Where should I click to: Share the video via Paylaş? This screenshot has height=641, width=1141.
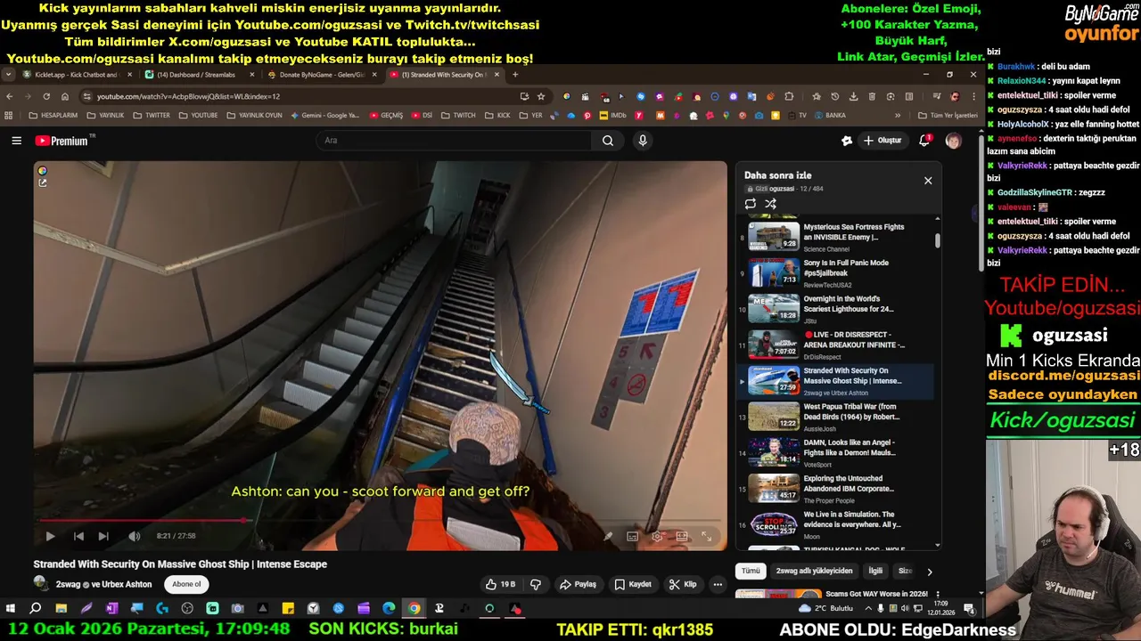[578, 584]
